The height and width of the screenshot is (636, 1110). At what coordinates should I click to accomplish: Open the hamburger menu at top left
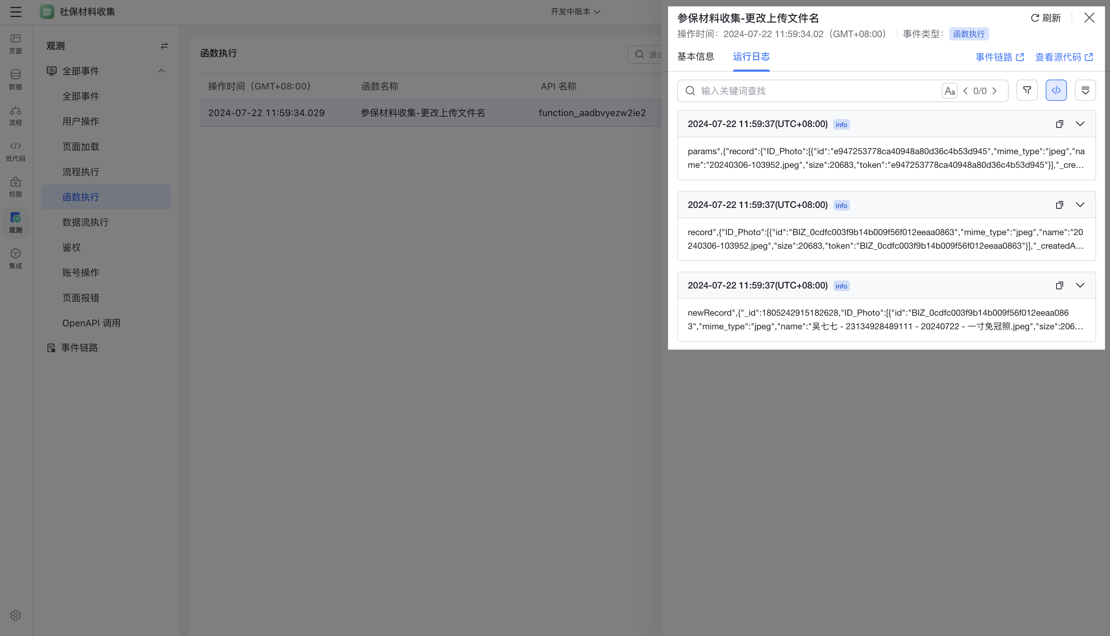click(16, 12)
